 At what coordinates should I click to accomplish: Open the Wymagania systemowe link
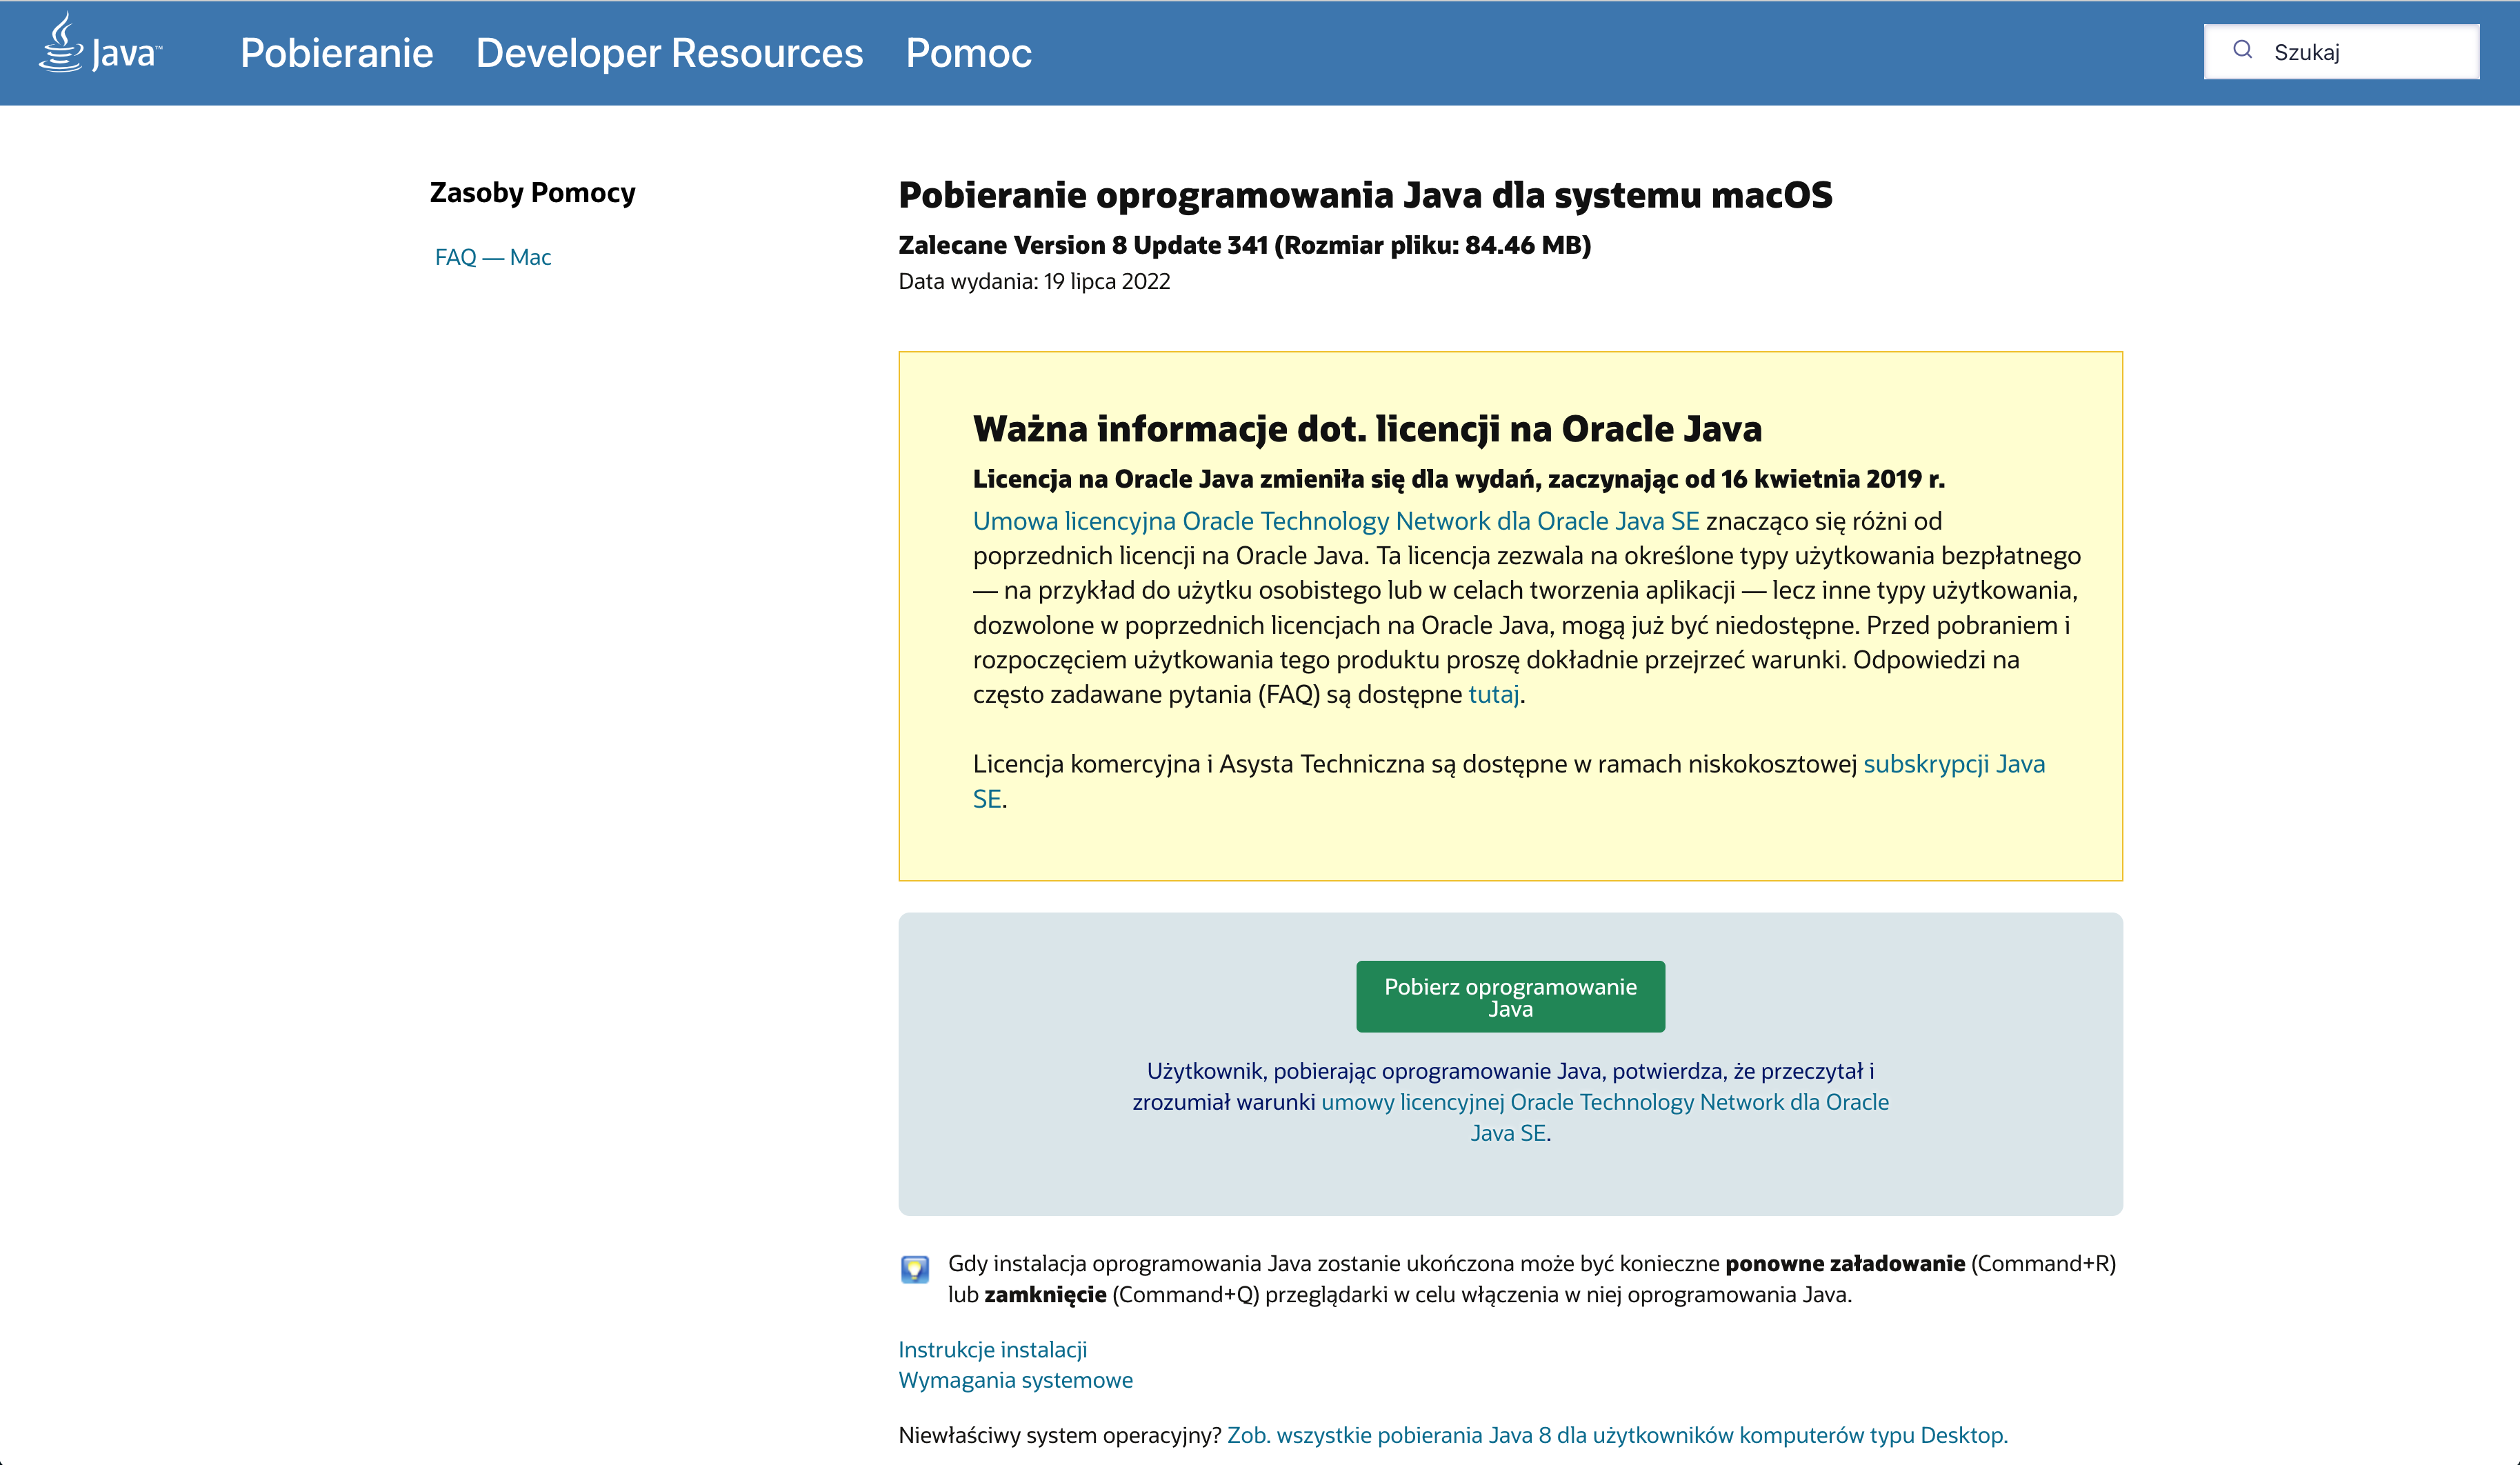(x=1015, y=1380)
